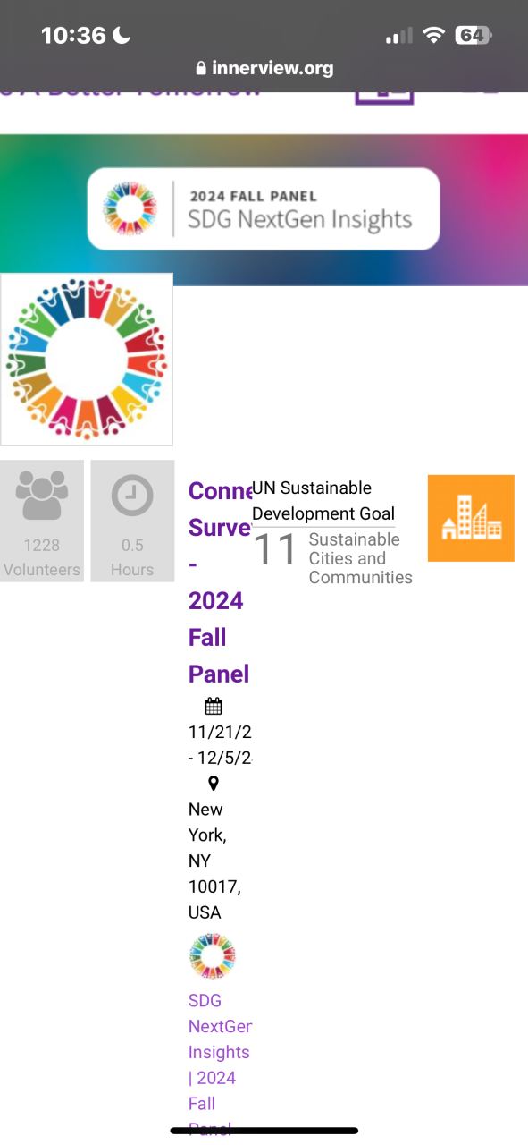Tap the volunteers group icon
The width and height of the screenshot is (528, 1145).
42,496
